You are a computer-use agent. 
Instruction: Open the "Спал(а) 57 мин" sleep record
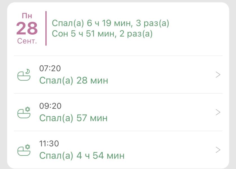tap(73, 118)
